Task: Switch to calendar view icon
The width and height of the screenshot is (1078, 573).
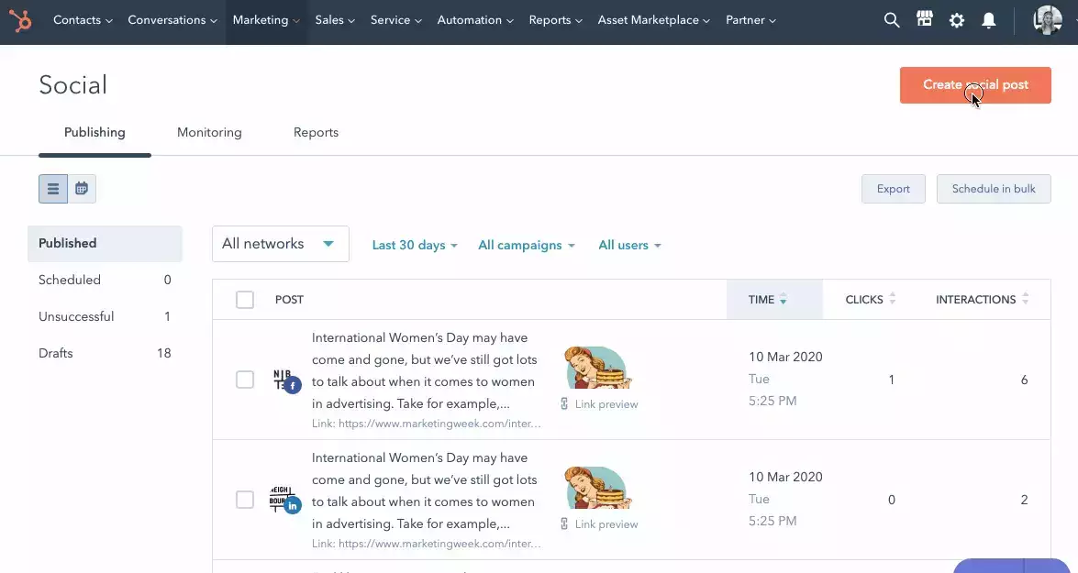Action: coord(82,189)
